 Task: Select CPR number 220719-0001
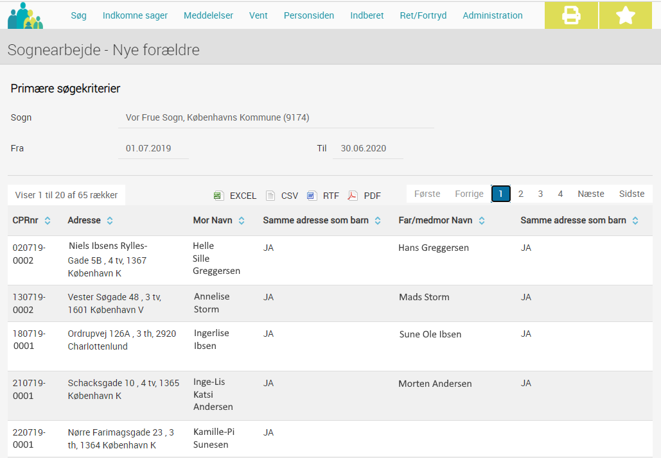[x=29, y=439]
